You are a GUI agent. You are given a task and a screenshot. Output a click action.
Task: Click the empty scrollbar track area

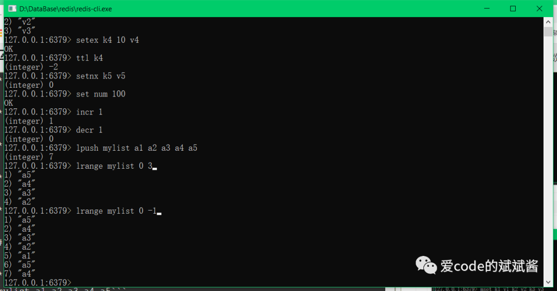[548, 156]
